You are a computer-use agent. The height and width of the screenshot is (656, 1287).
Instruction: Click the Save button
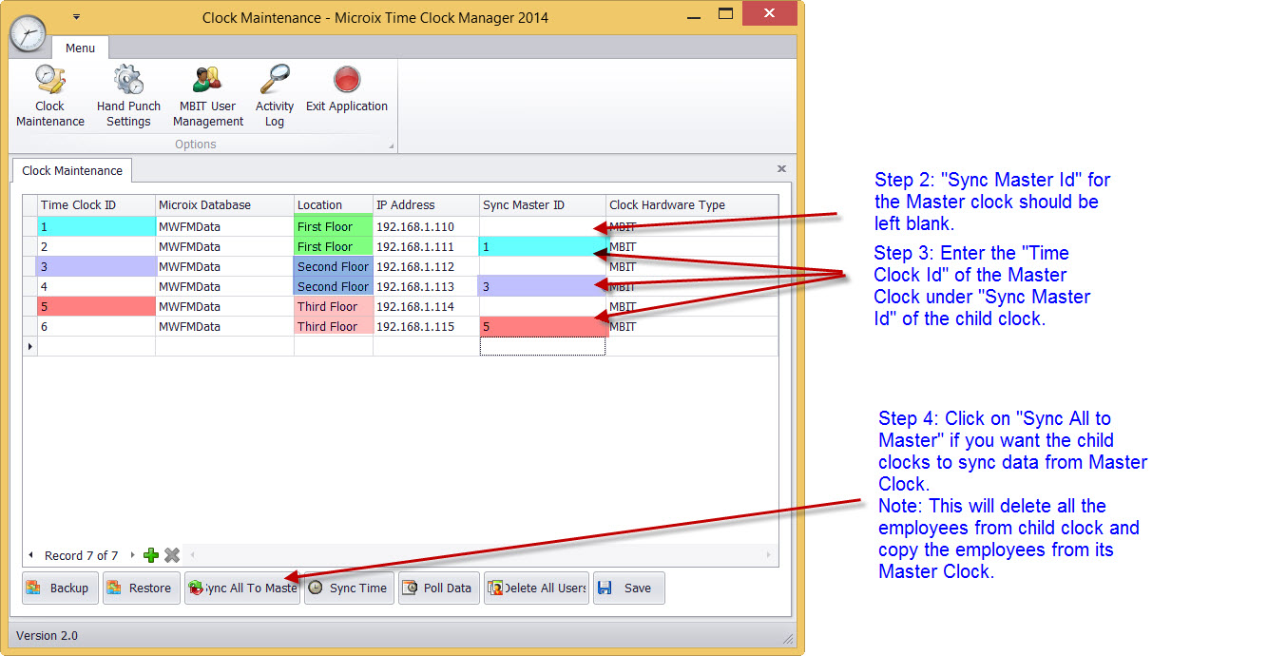(x=628, y=588)
